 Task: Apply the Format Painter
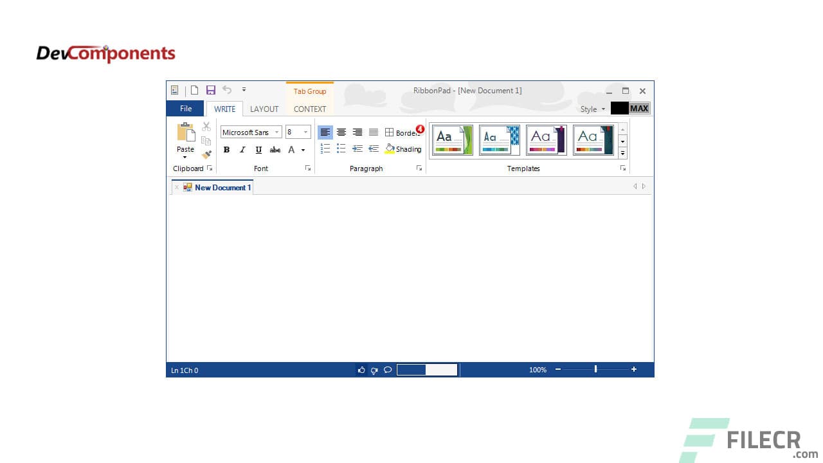click(206, 154)
